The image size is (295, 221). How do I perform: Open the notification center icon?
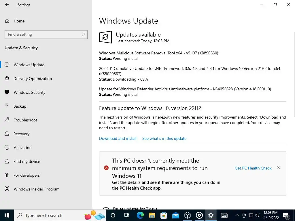[x=286, y=215]
